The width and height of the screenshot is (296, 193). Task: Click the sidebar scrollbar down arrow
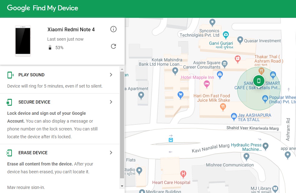[122, 186]
